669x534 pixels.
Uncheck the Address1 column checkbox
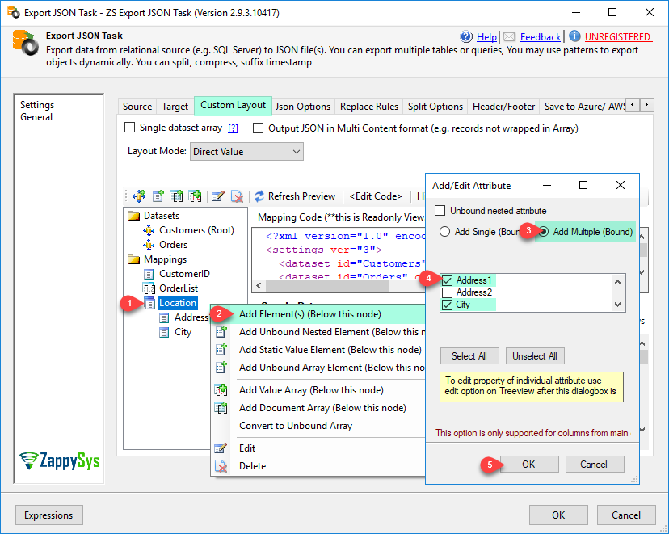pos(447,280)
